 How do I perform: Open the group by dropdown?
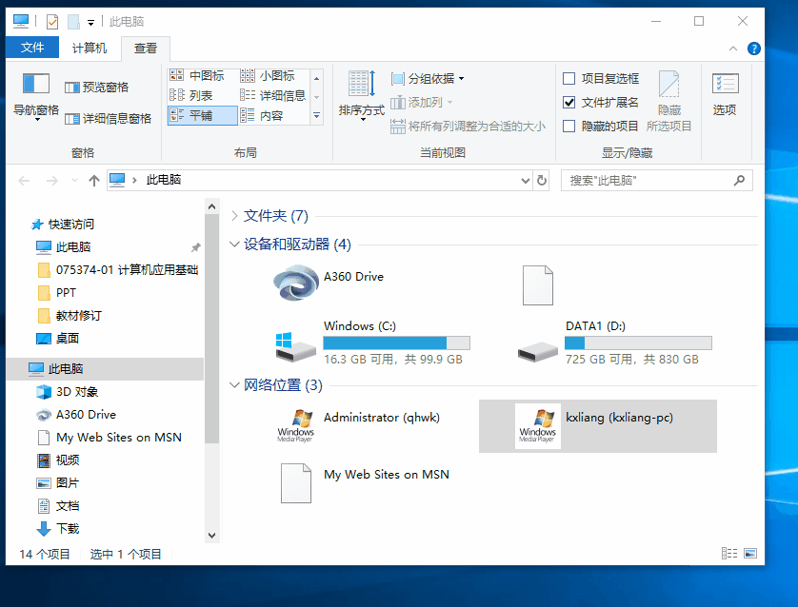pos(427,79)
